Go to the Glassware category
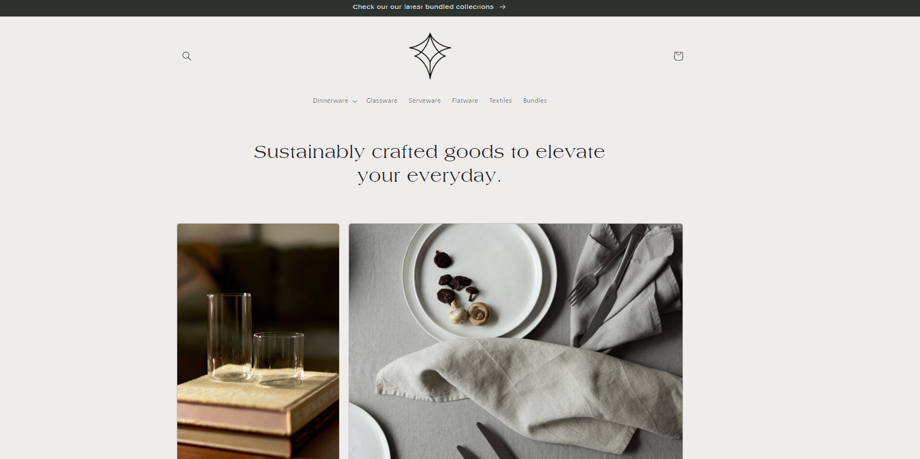Viewport: 920px width, 459px height. pyautogui.click(x=382, y=101)
